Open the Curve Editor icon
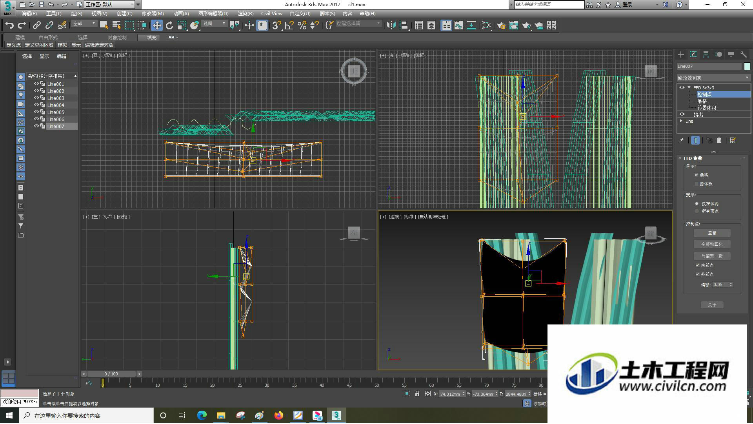The width and height of the screenshot is (753, 424). coord(459,25)
